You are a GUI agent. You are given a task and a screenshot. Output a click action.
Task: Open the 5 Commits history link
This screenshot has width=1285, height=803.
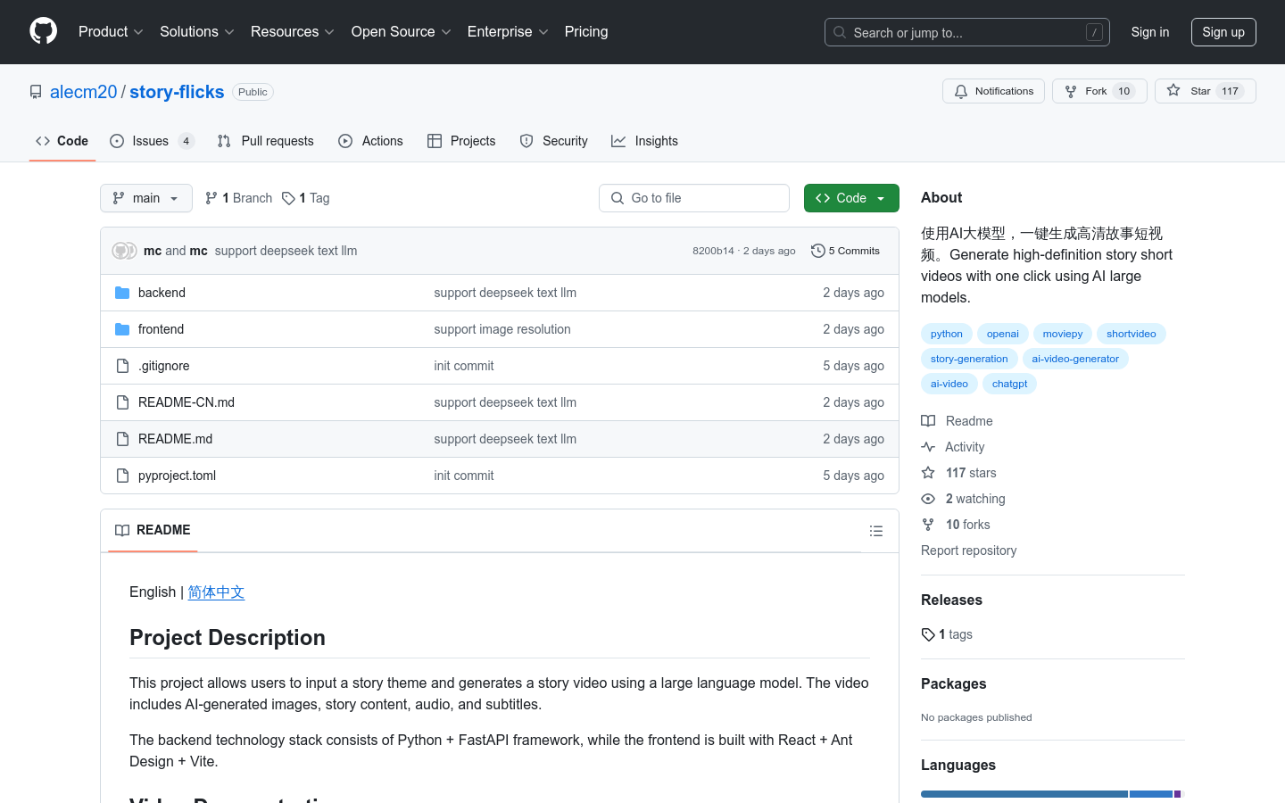845,251
